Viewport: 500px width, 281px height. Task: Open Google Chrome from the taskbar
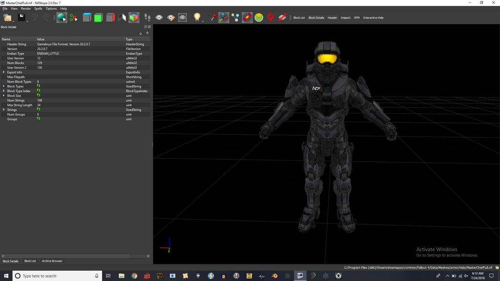point(134,276)
